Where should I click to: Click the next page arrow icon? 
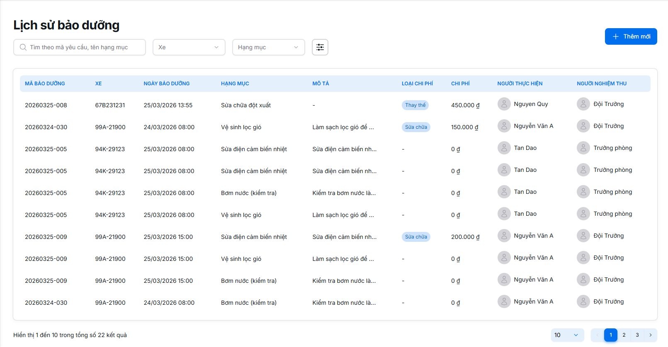pyautogui.click(x=650, y=335)
